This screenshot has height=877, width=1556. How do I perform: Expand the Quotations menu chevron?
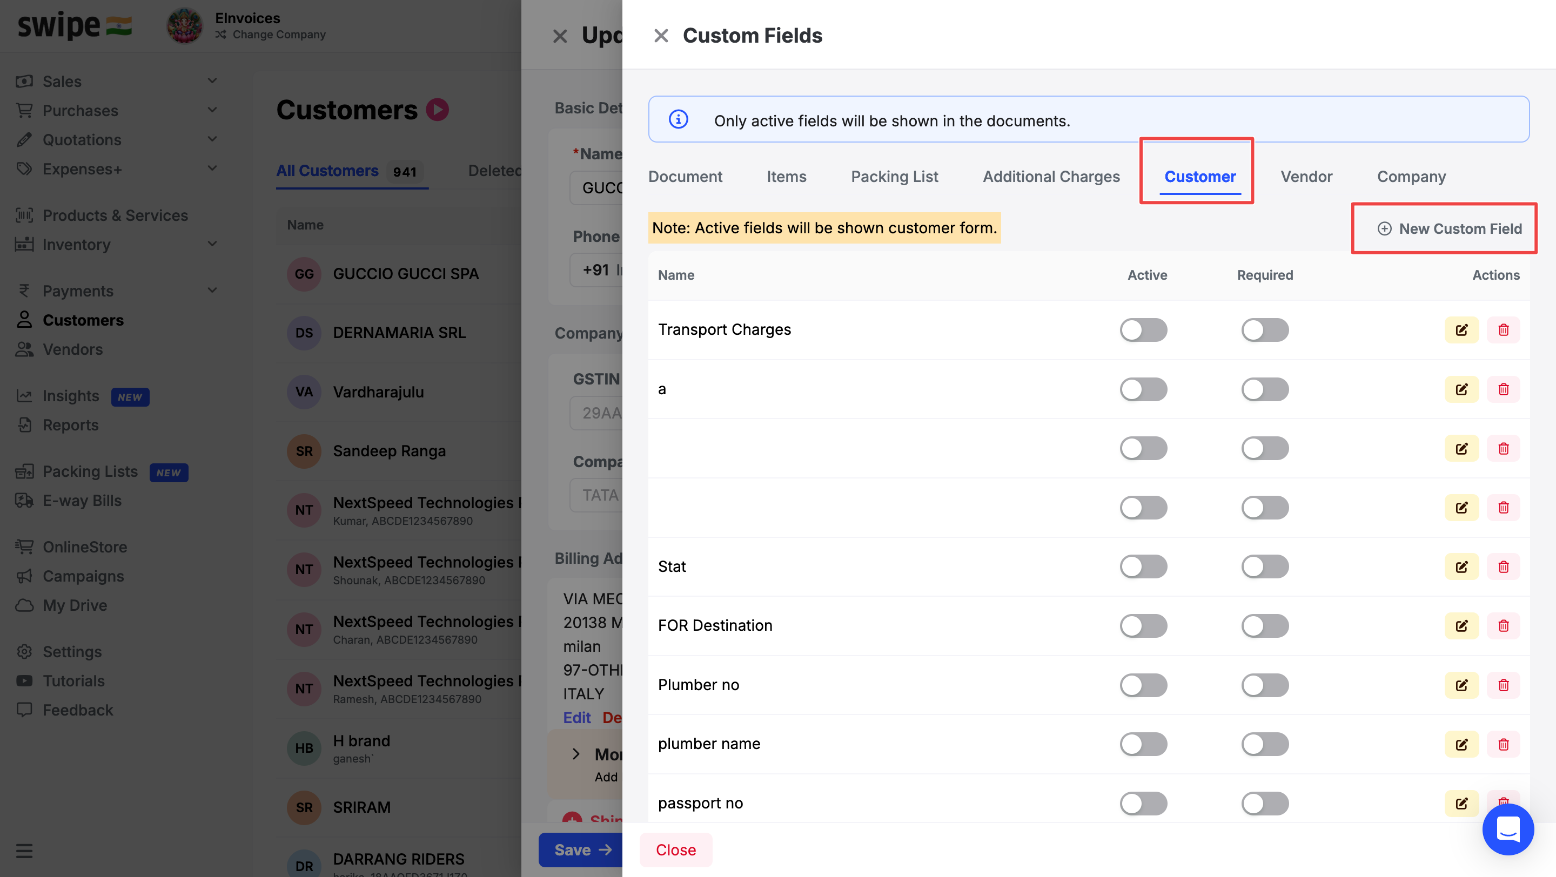click(x=212, y=139)
